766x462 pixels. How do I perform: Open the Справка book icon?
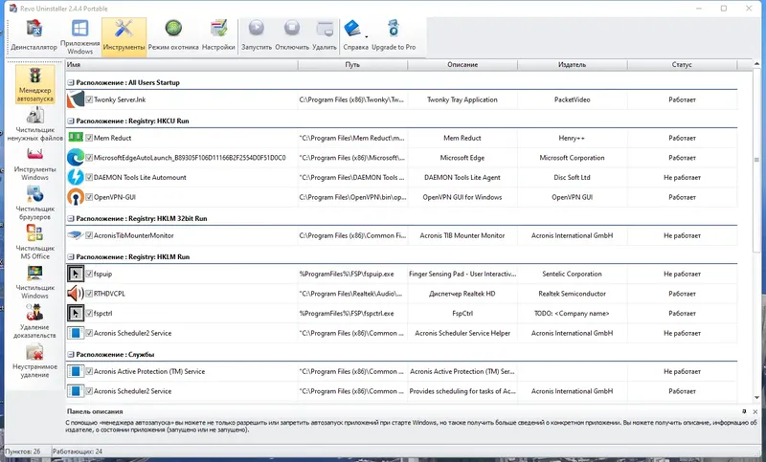(x=352, y=30)
